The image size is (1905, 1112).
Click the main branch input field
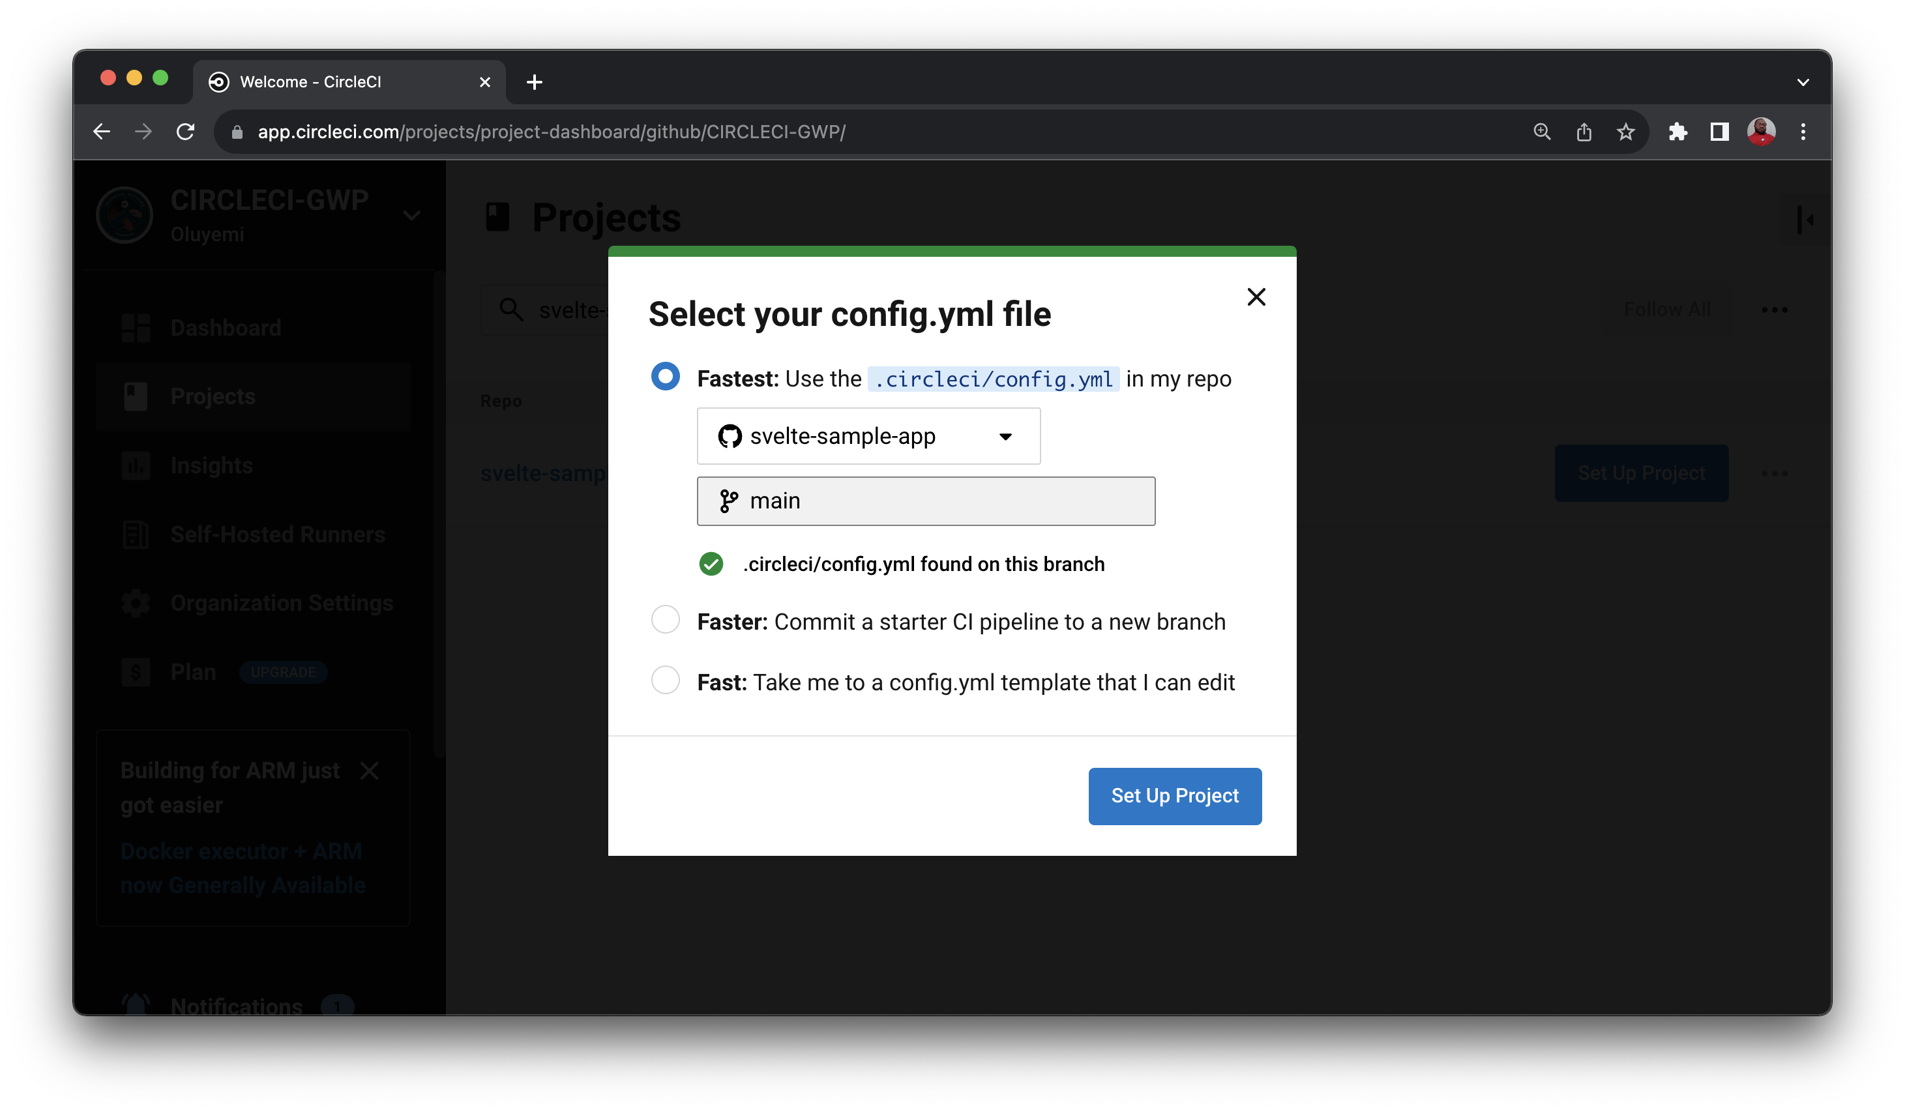pyautogui.click(x=925, y=501)
